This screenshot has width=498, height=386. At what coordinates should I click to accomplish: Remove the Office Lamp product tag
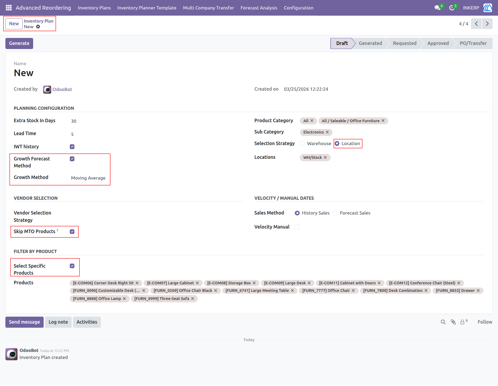tap(124, 299)
